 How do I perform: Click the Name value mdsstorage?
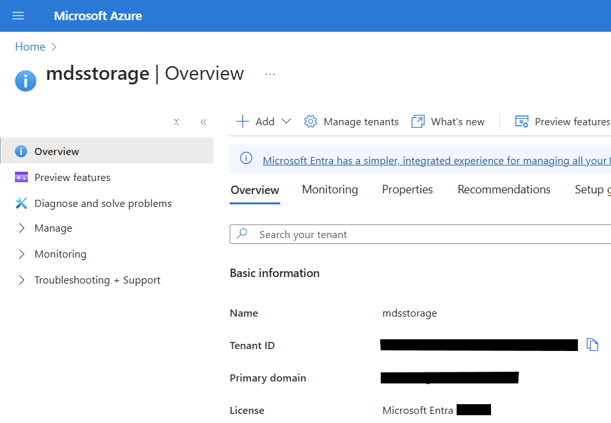coord(409,313)
